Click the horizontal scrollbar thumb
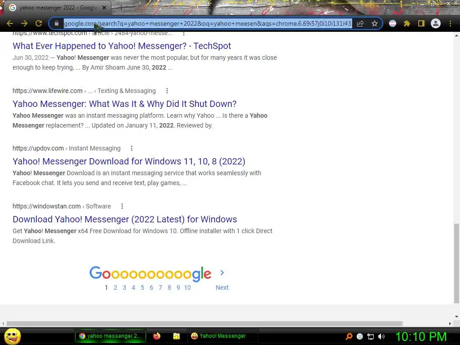460x345 pixels. tap(204, 323)
